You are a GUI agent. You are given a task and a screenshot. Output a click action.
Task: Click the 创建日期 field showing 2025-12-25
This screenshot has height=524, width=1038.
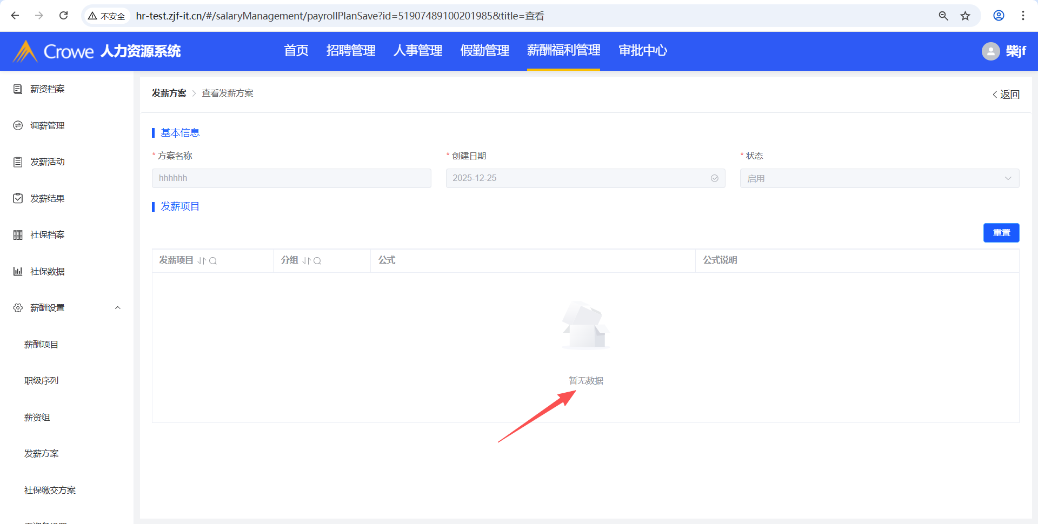585,178
